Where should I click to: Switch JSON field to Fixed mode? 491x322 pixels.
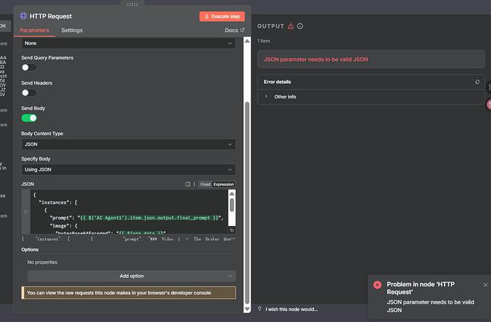[x=205, y=184]
